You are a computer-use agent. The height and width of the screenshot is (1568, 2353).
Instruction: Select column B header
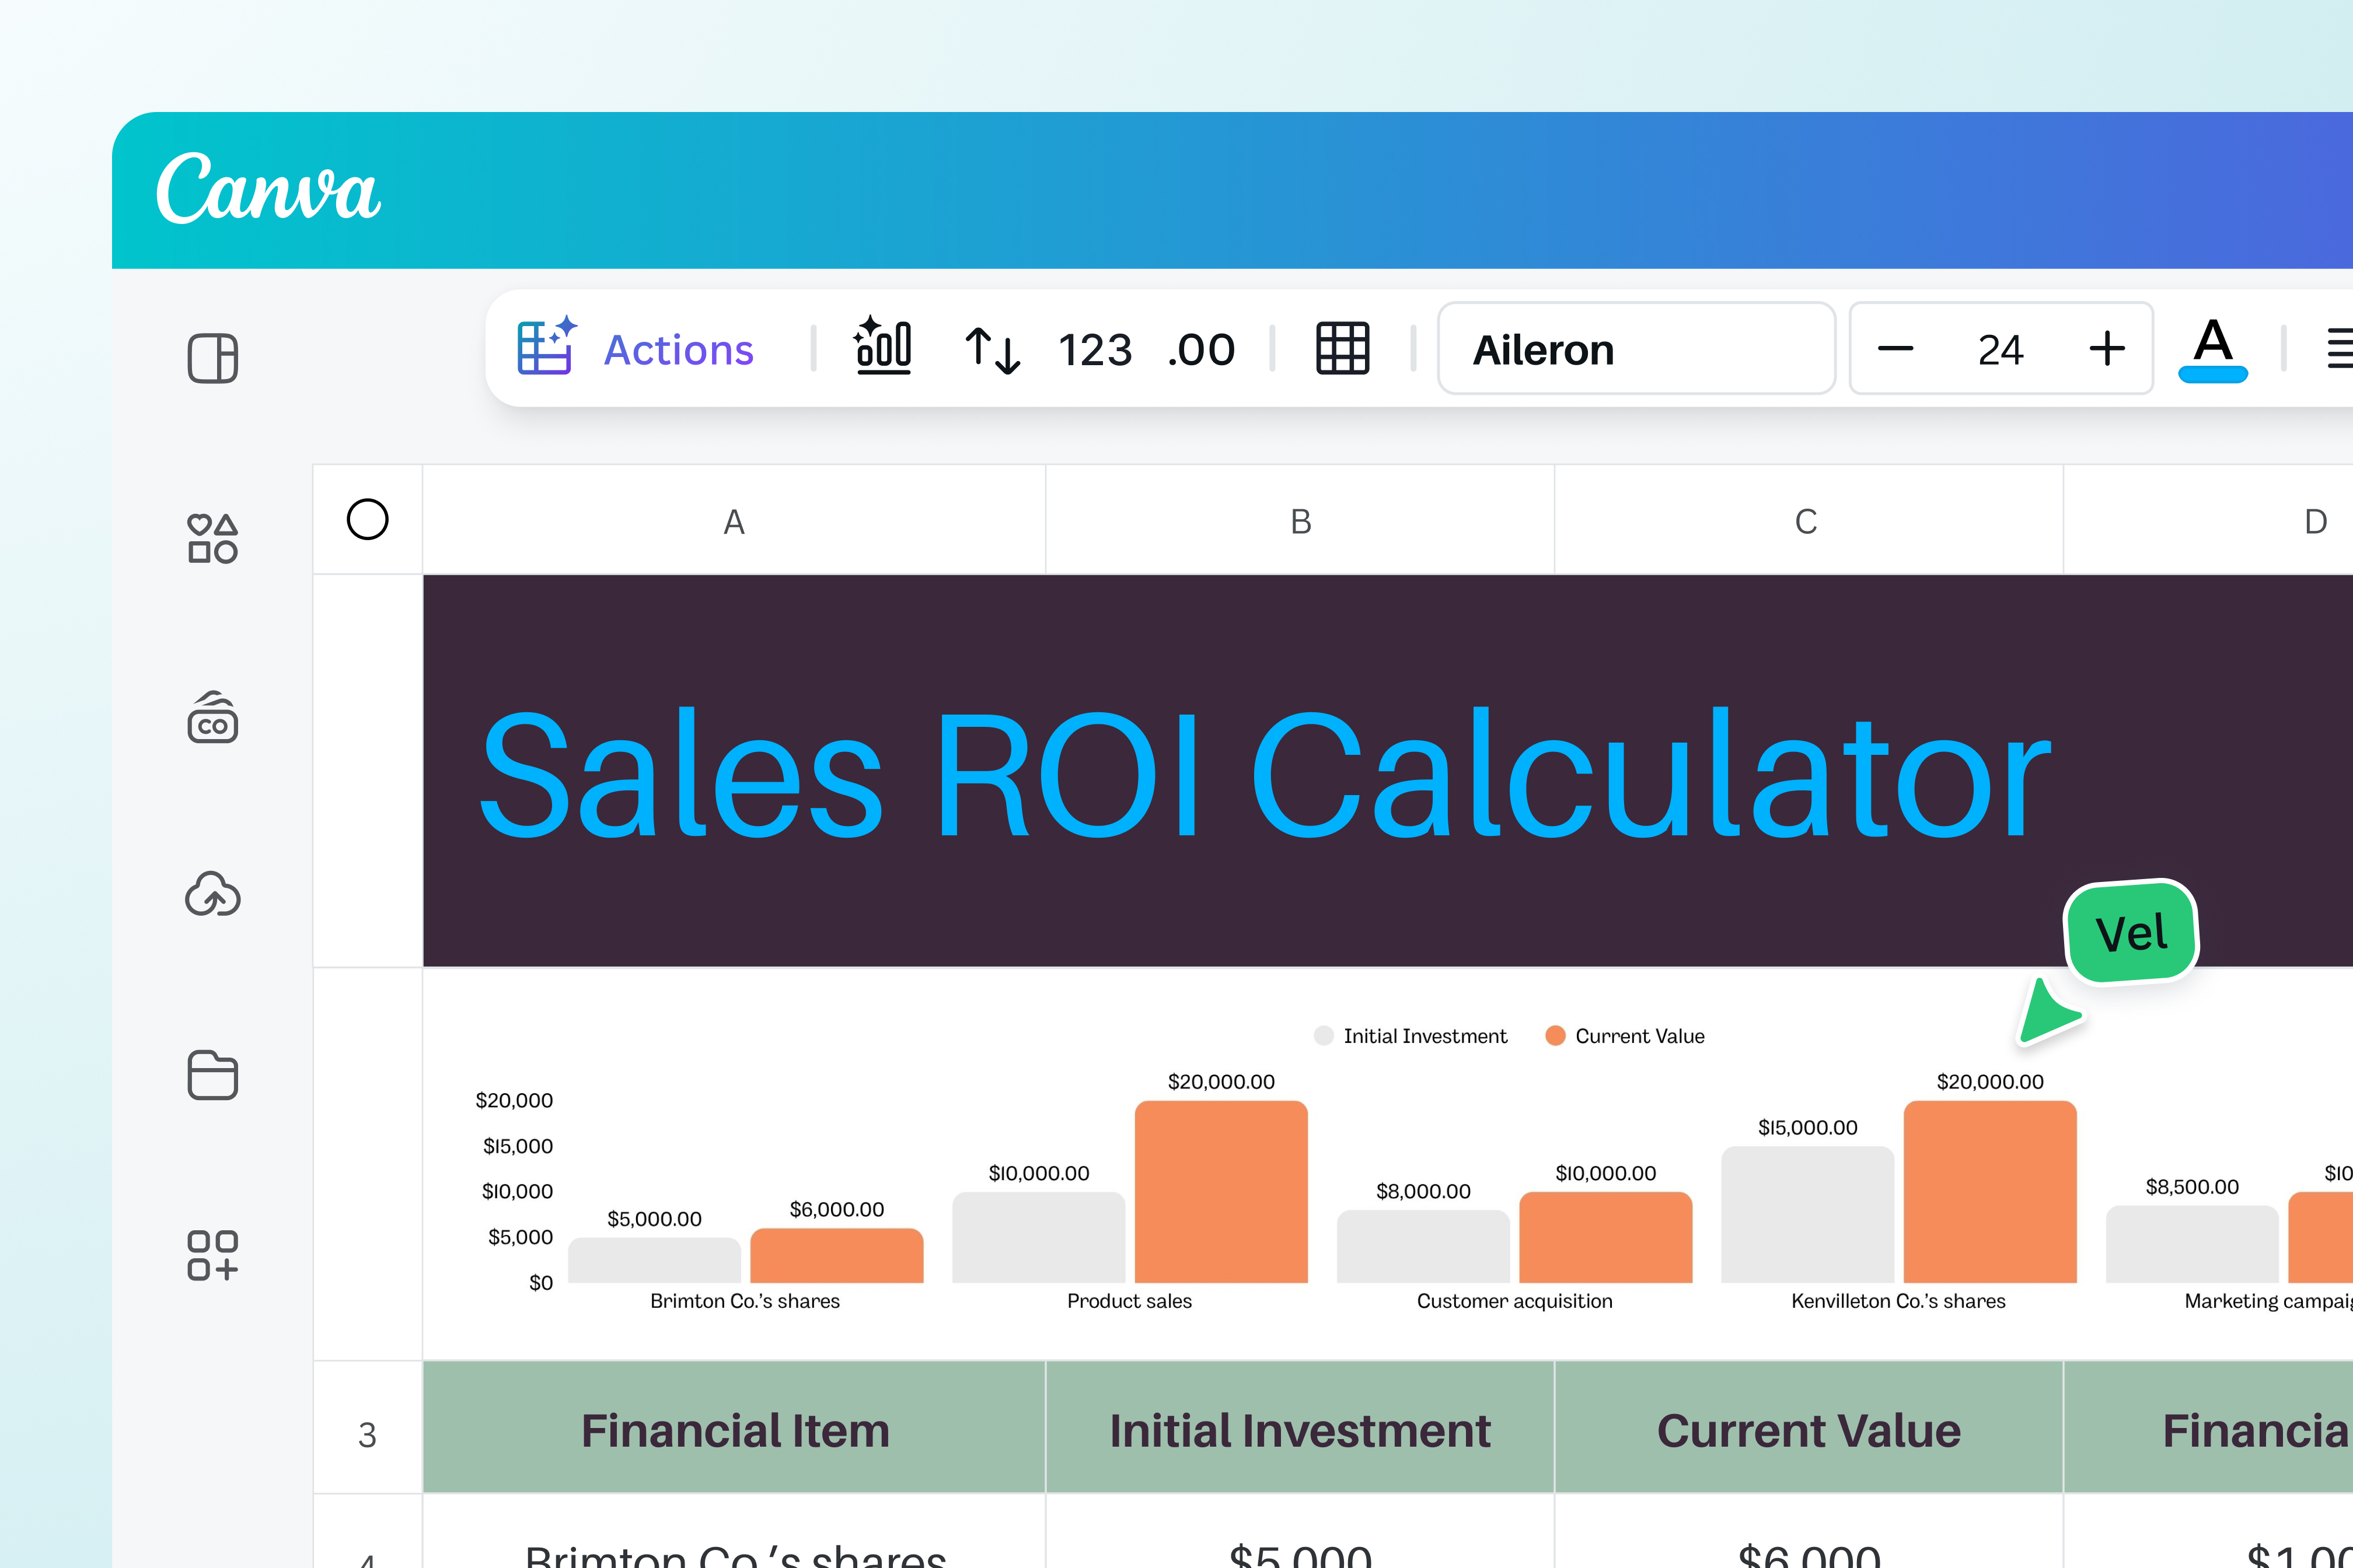tap(1300, 520)
